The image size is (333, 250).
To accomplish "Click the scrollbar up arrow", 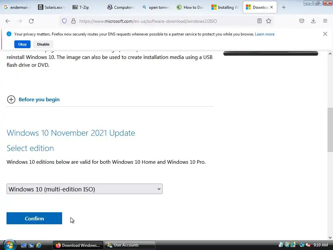I will [x=330, y=54].
